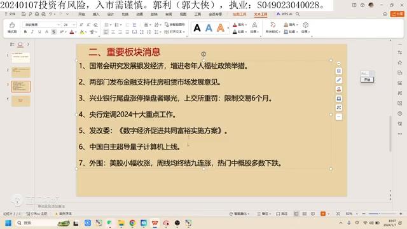Viewport: 407px width, 229px height.
Task: Clear formatting with eraser icon
Action: (95, 25)
